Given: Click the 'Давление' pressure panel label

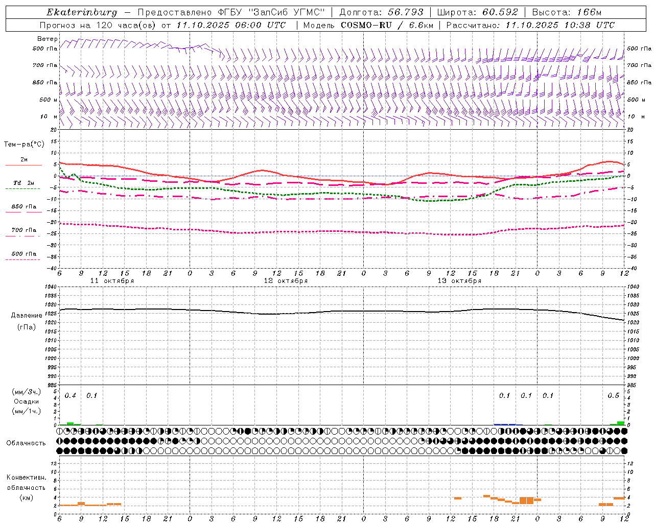Looking at the screenshot, I should pyautogui.click(x=27, y=316).
